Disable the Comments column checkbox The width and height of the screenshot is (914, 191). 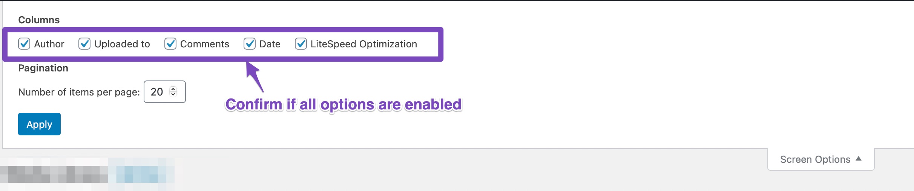pyautogui.click(x=170, y=44)
